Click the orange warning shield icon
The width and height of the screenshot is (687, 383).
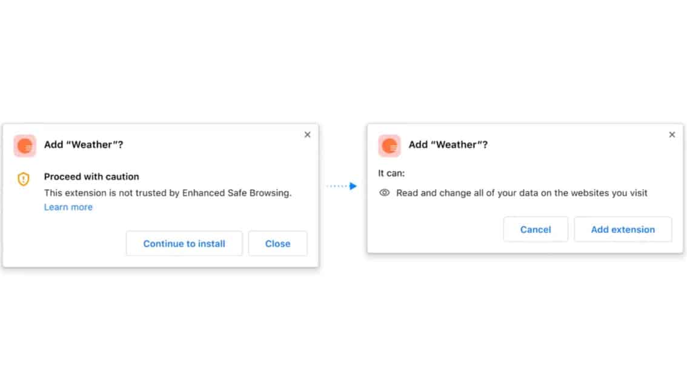coord(23,179)
